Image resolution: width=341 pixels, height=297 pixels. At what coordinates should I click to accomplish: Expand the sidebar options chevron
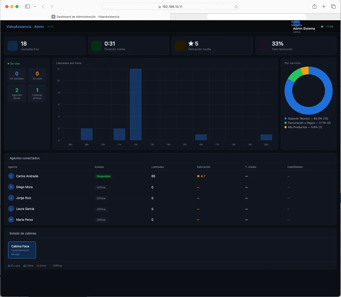click(x=35, y=7)
